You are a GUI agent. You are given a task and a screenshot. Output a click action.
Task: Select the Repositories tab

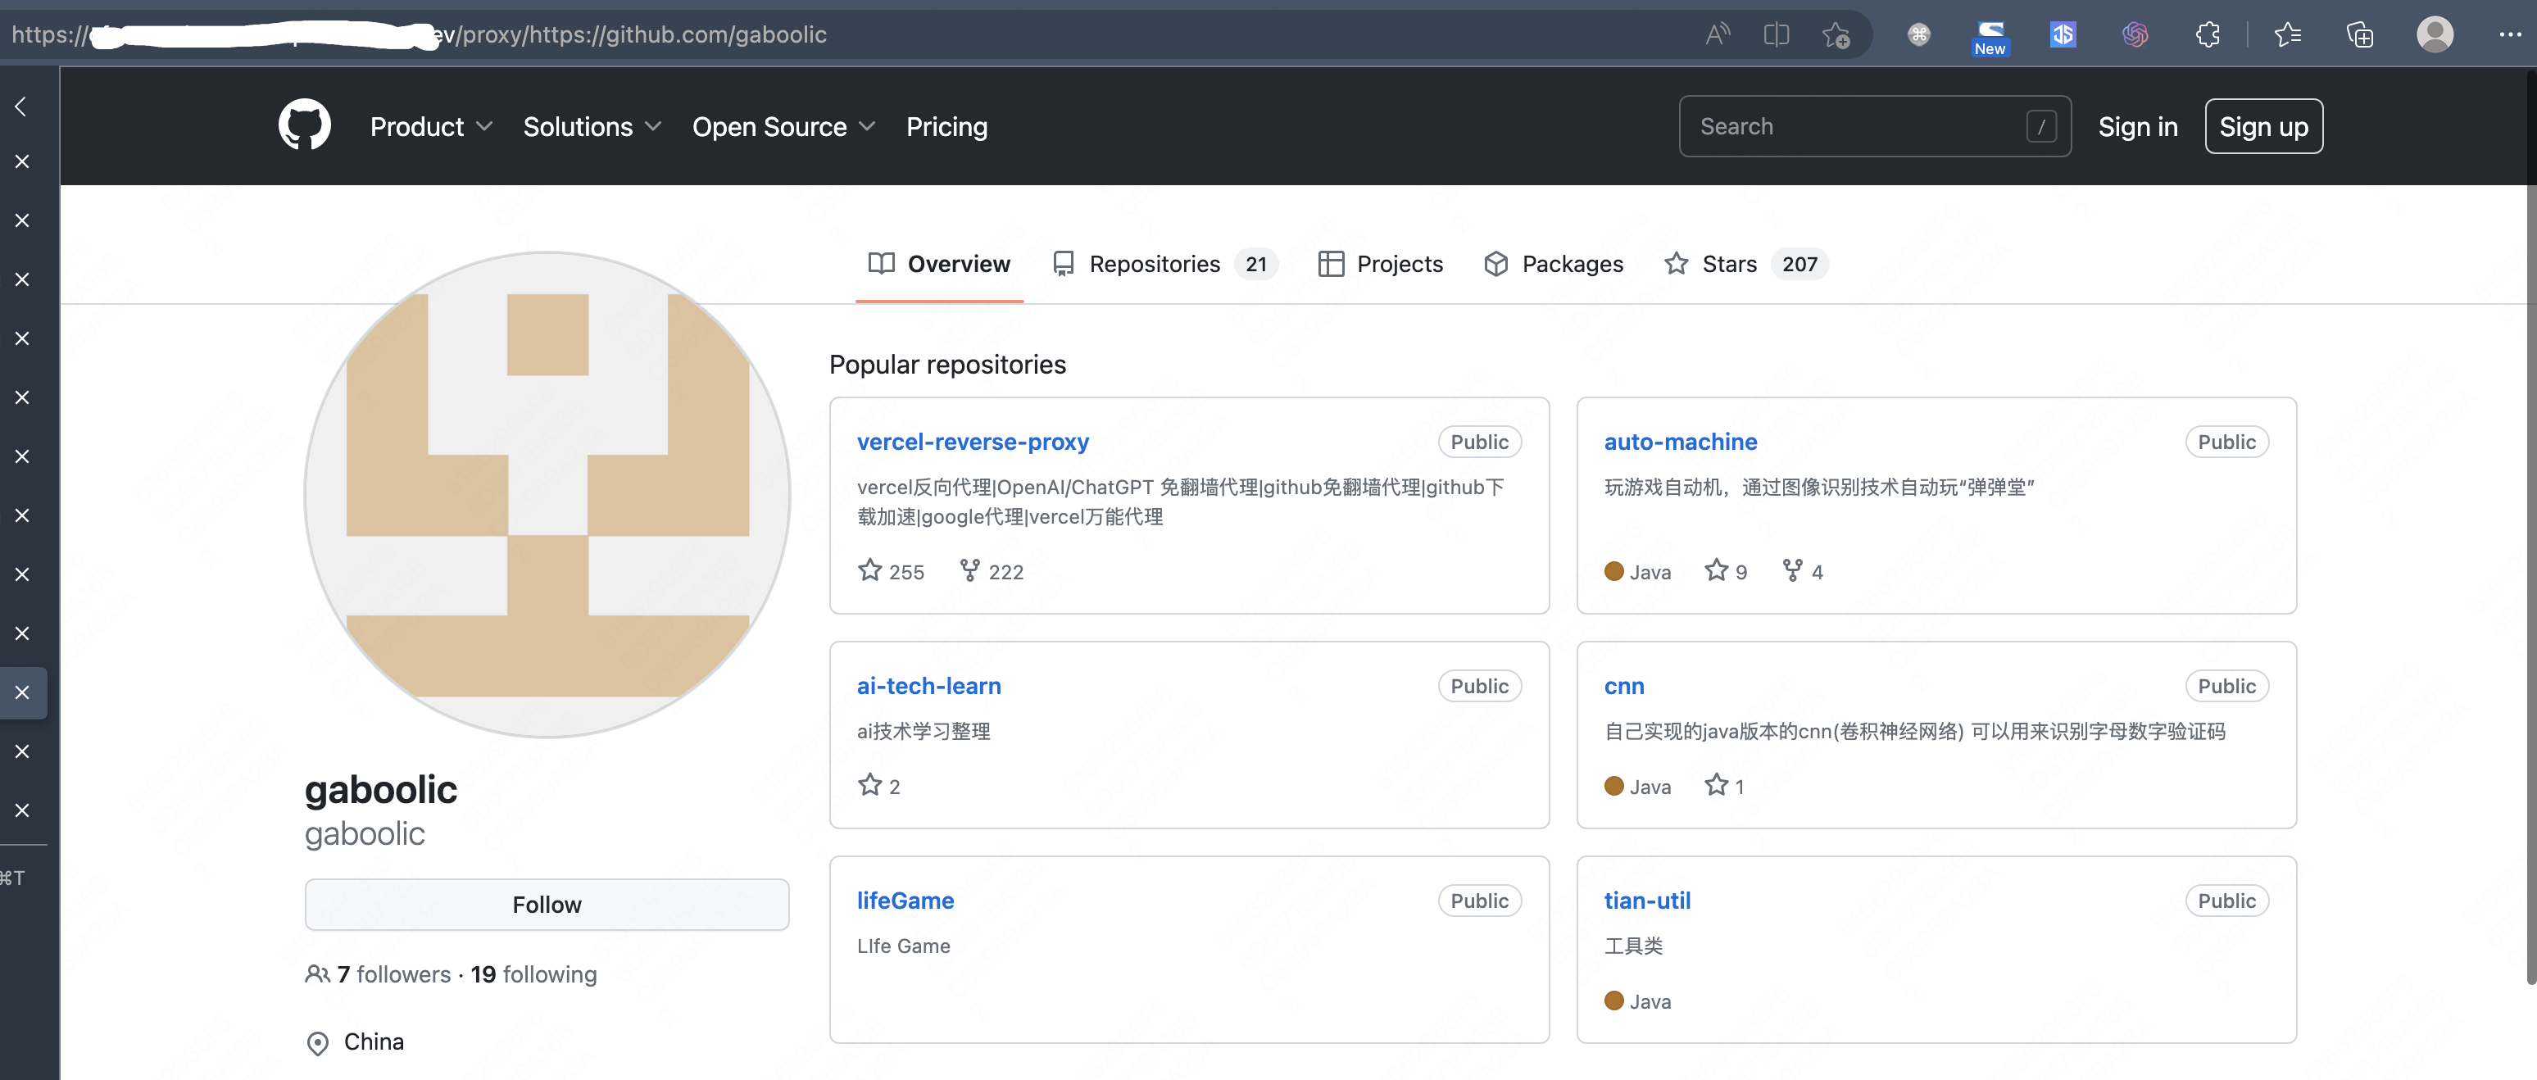coord(1154,264)
